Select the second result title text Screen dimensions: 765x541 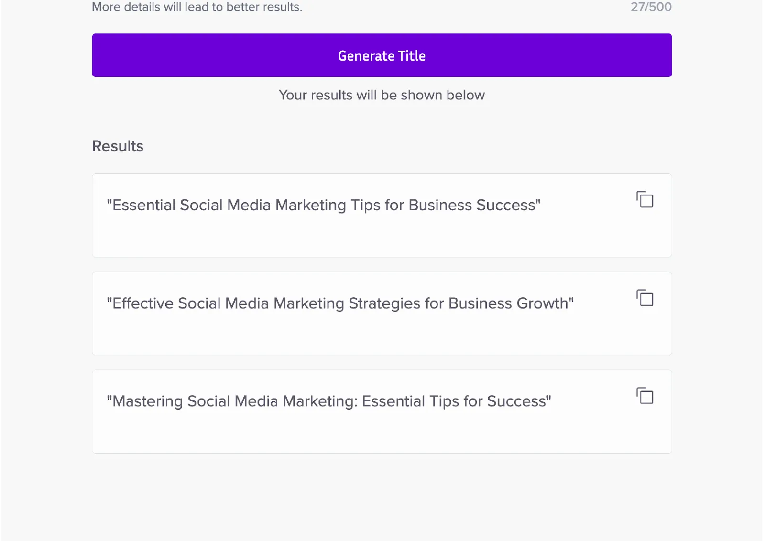point(340,303)
